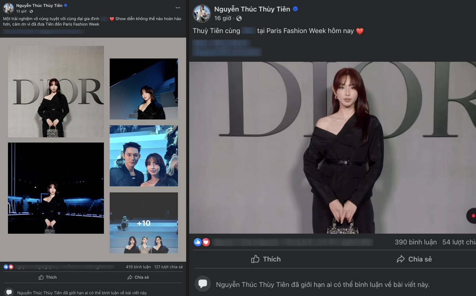Click the thumbs-up reaction icon under the right post
This screenshot has width=476, height=296.
(197, 242)
